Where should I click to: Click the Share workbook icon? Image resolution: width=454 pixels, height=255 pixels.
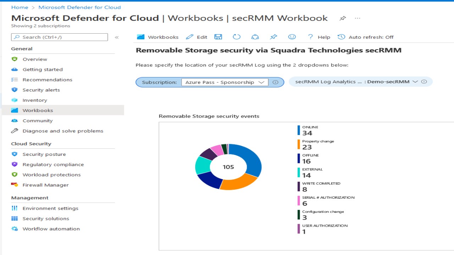(255, 37)
